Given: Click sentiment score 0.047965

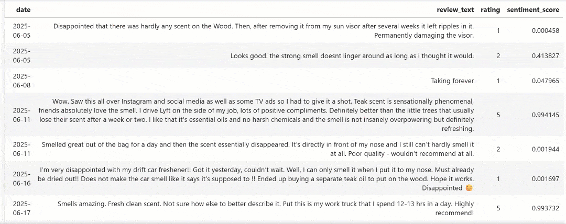Looking at the screenshot, I should tap(545, 81).
